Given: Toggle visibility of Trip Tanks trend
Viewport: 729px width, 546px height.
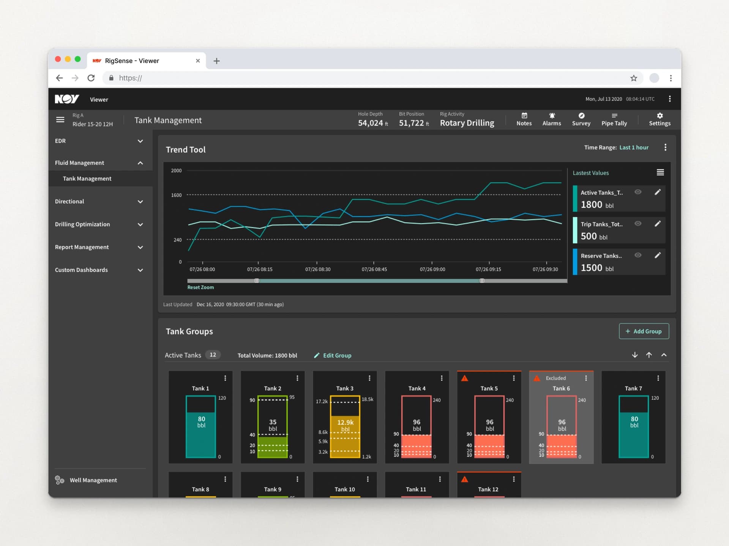Looking at the screenshot, I should pos(638,223).
